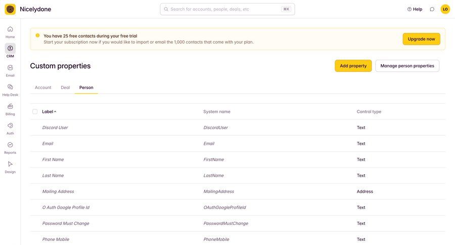Switch to the Deal tab
Screen dimensions: 455x245
(65, 88)
